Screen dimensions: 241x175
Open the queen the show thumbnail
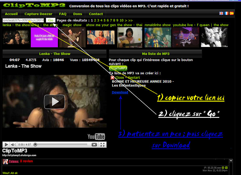(214, 37)
